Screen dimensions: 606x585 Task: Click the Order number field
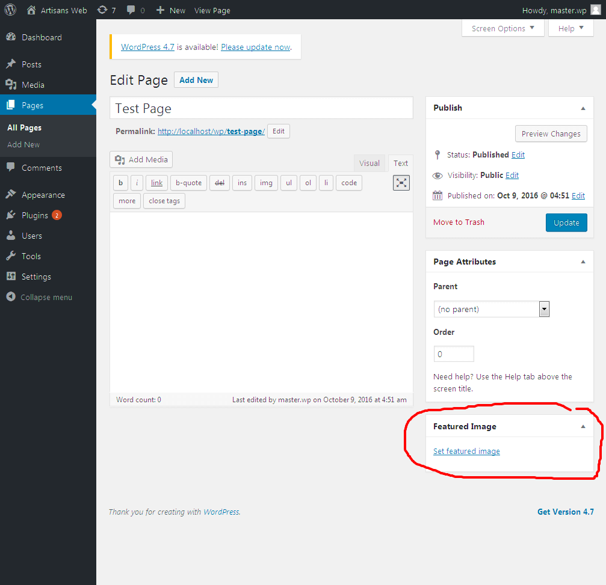[x=454, y=354]
